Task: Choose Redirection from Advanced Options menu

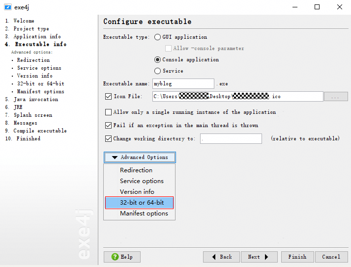Action: click(140, 170)
